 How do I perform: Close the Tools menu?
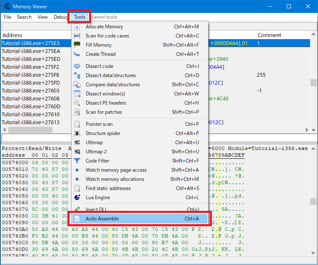point(79,17)
